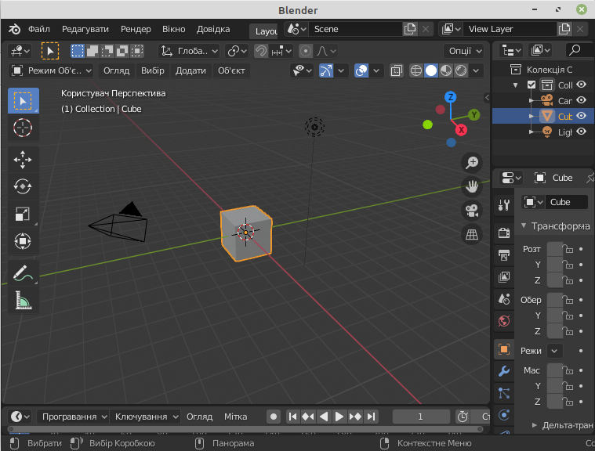The image size is (595, 451).
Task: Toggle snapping magnet button
Action: tap(261, 51)
